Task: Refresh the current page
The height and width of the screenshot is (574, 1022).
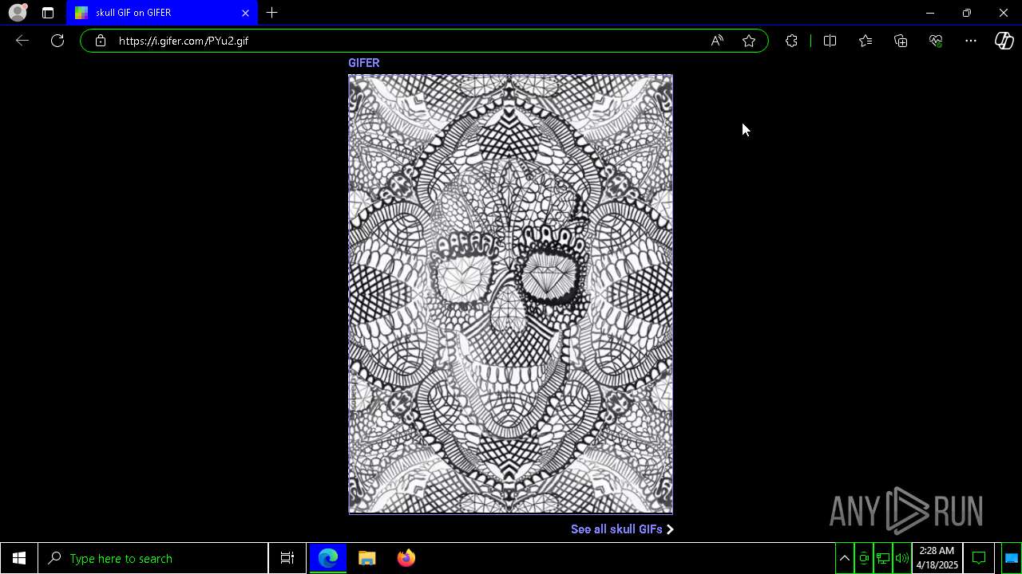Action: (x=57, y=41)
